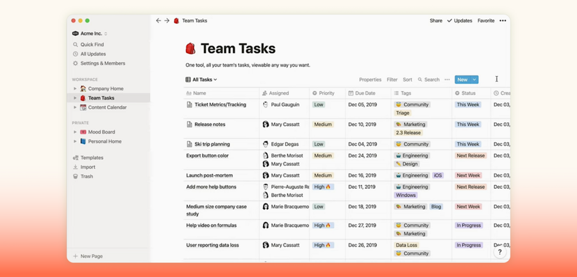Screen dimensions: 577x277
Task: Click the forward navigation arrow
Action: point(167,20)
